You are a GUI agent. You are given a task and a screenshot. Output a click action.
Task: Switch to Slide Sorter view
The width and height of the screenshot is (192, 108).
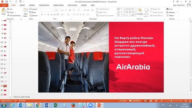tap(151, 101)
